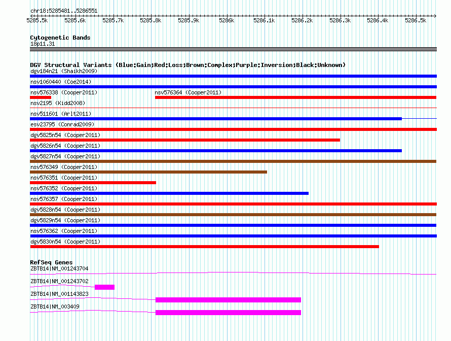Click the DGV Structural Variants track title
Viewport: 451px width, 341px height.
[x=188, y=65]
